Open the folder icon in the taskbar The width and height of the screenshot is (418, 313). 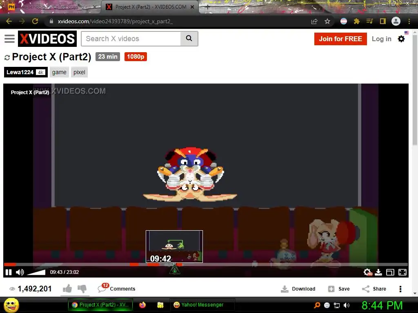click(x=160, y=305)
